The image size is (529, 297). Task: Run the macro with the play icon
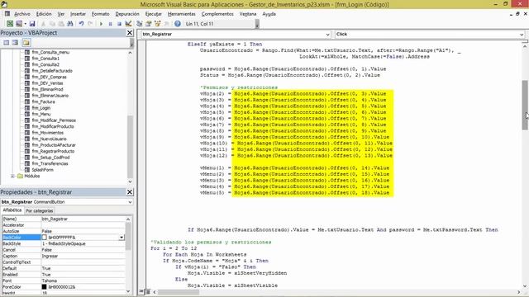101,24
